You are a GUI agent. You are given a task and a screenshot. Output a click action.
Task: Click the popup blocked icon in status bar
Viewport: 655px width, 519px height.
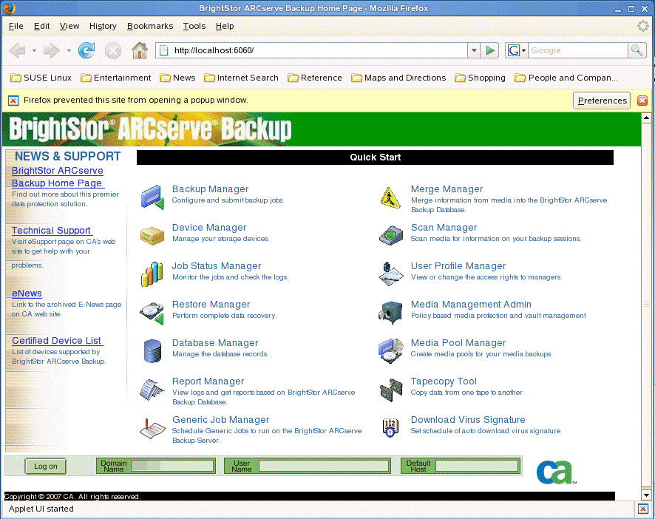point(642,509)
